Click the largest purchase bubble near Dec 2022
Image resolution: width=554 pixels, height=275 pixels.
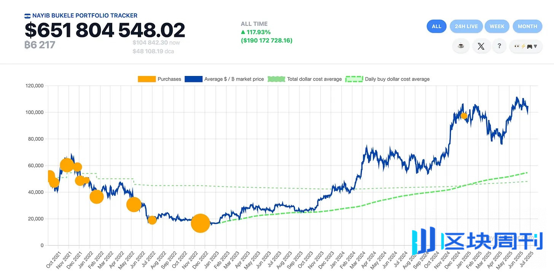click(200, 223)
